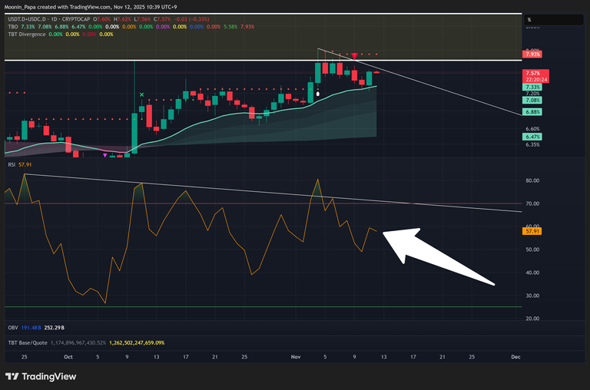Viewport: 590px width, 390px height.
Task: Click the Nov label on time axis
Action: pyautogui.click(x=296, y=357)
